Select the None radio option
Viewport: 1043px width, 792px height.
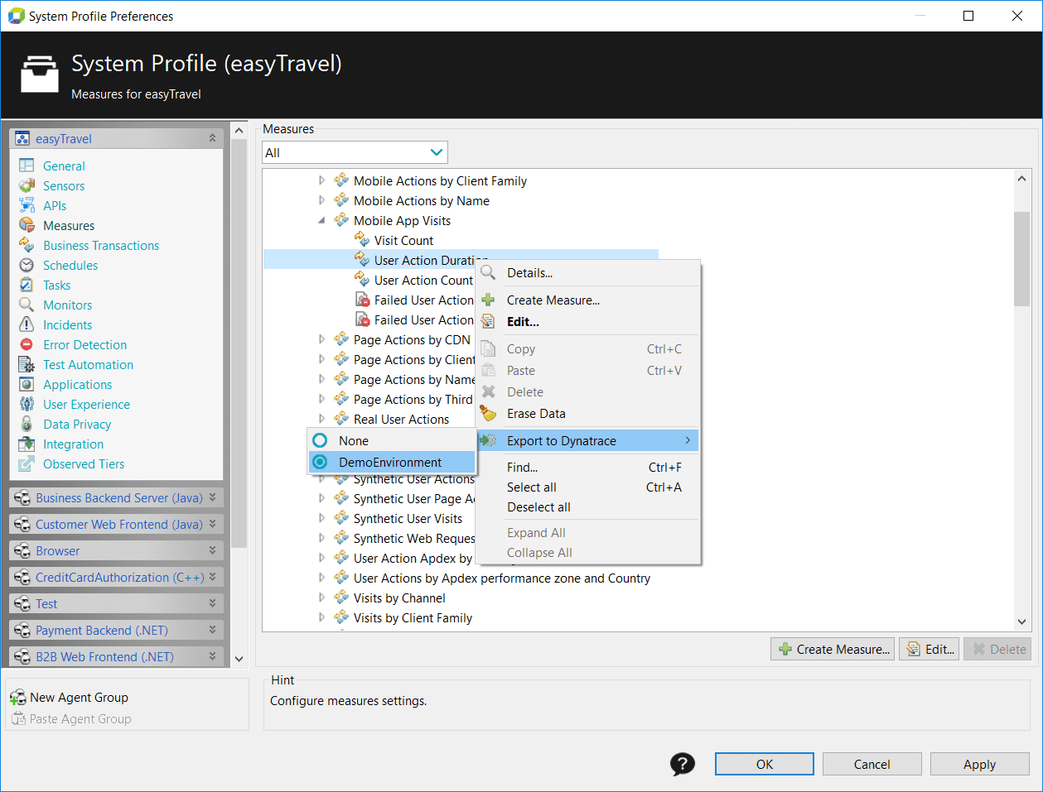(320, 440)
